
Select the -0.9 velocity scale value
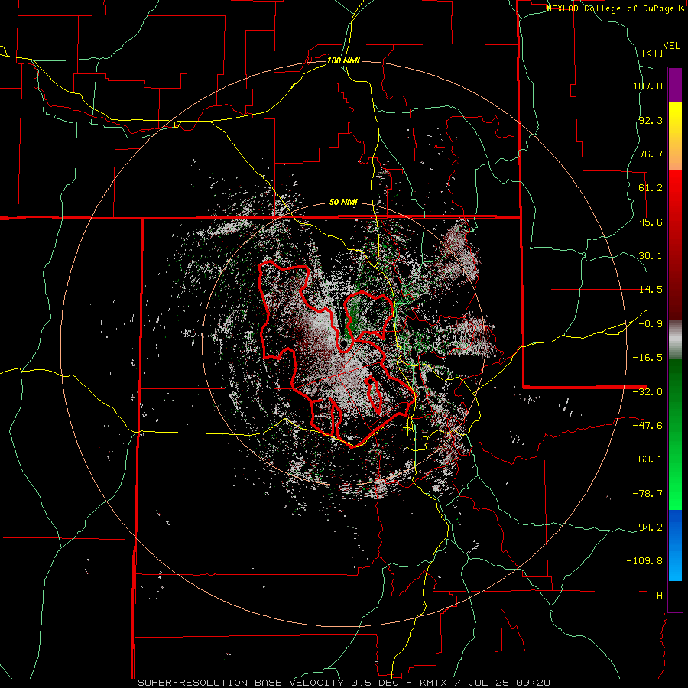click(651, 324)
